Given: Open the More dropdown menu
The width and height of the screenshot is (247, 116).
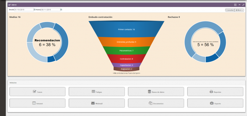Looking at the screenshot, I should point(239,10).
